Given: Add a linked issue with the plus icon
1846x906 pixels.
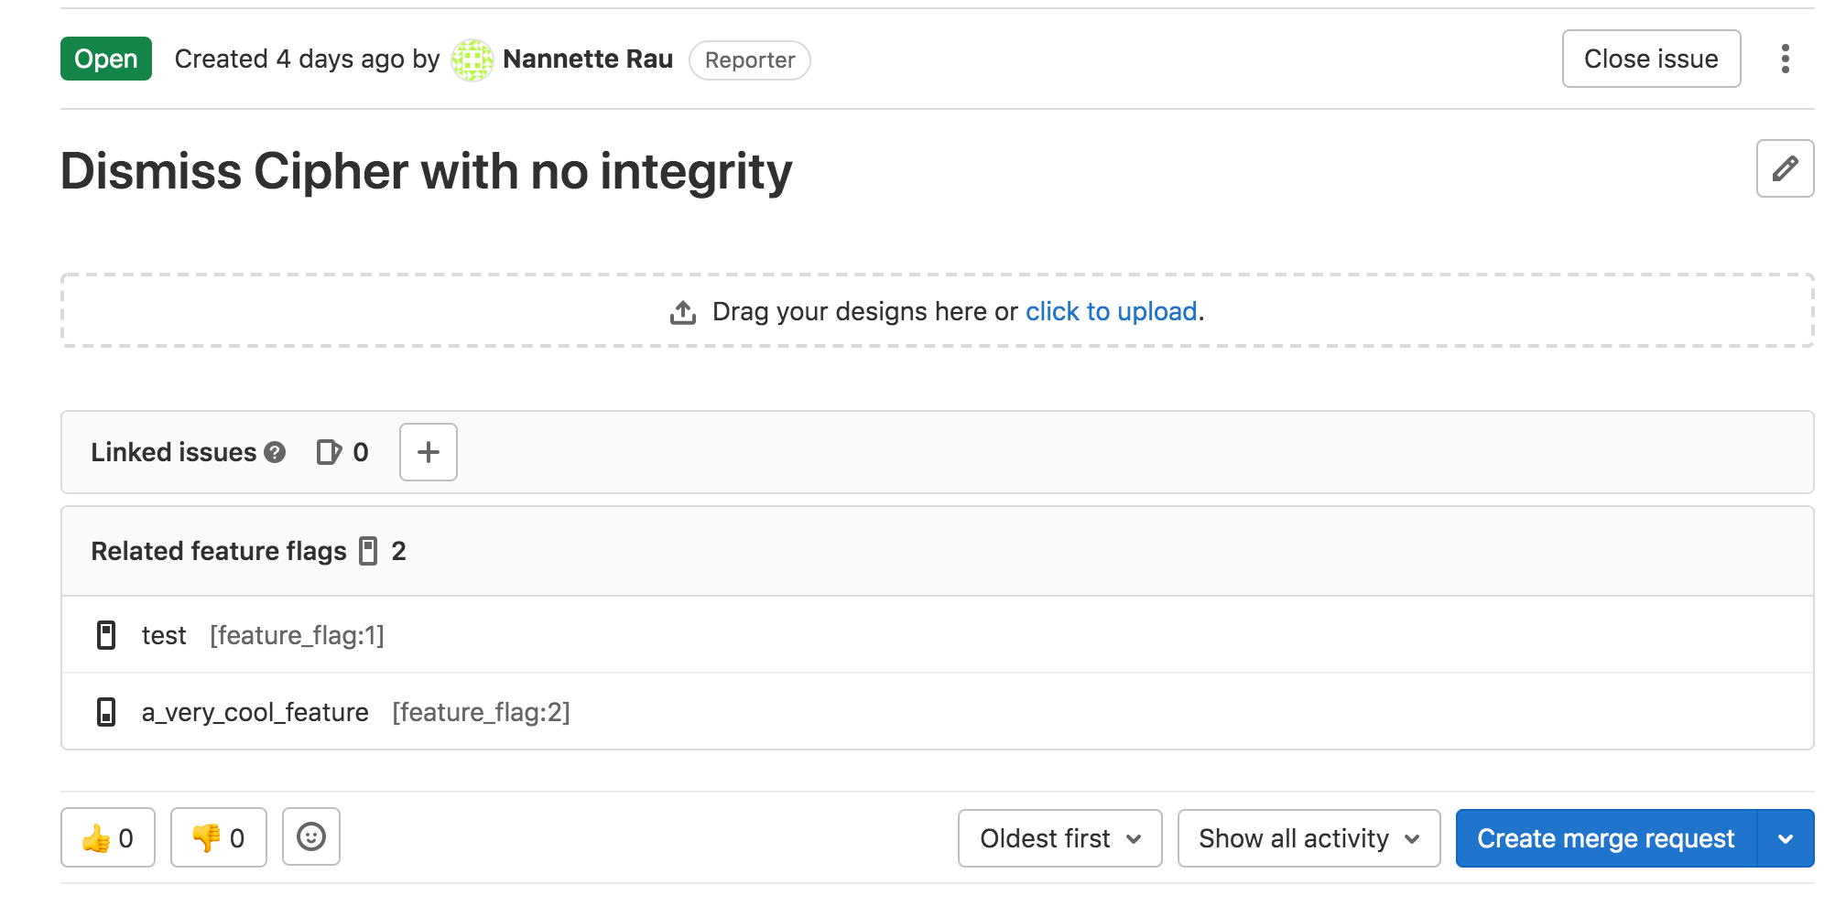Looking at the screenshot, I should [428, 451].
